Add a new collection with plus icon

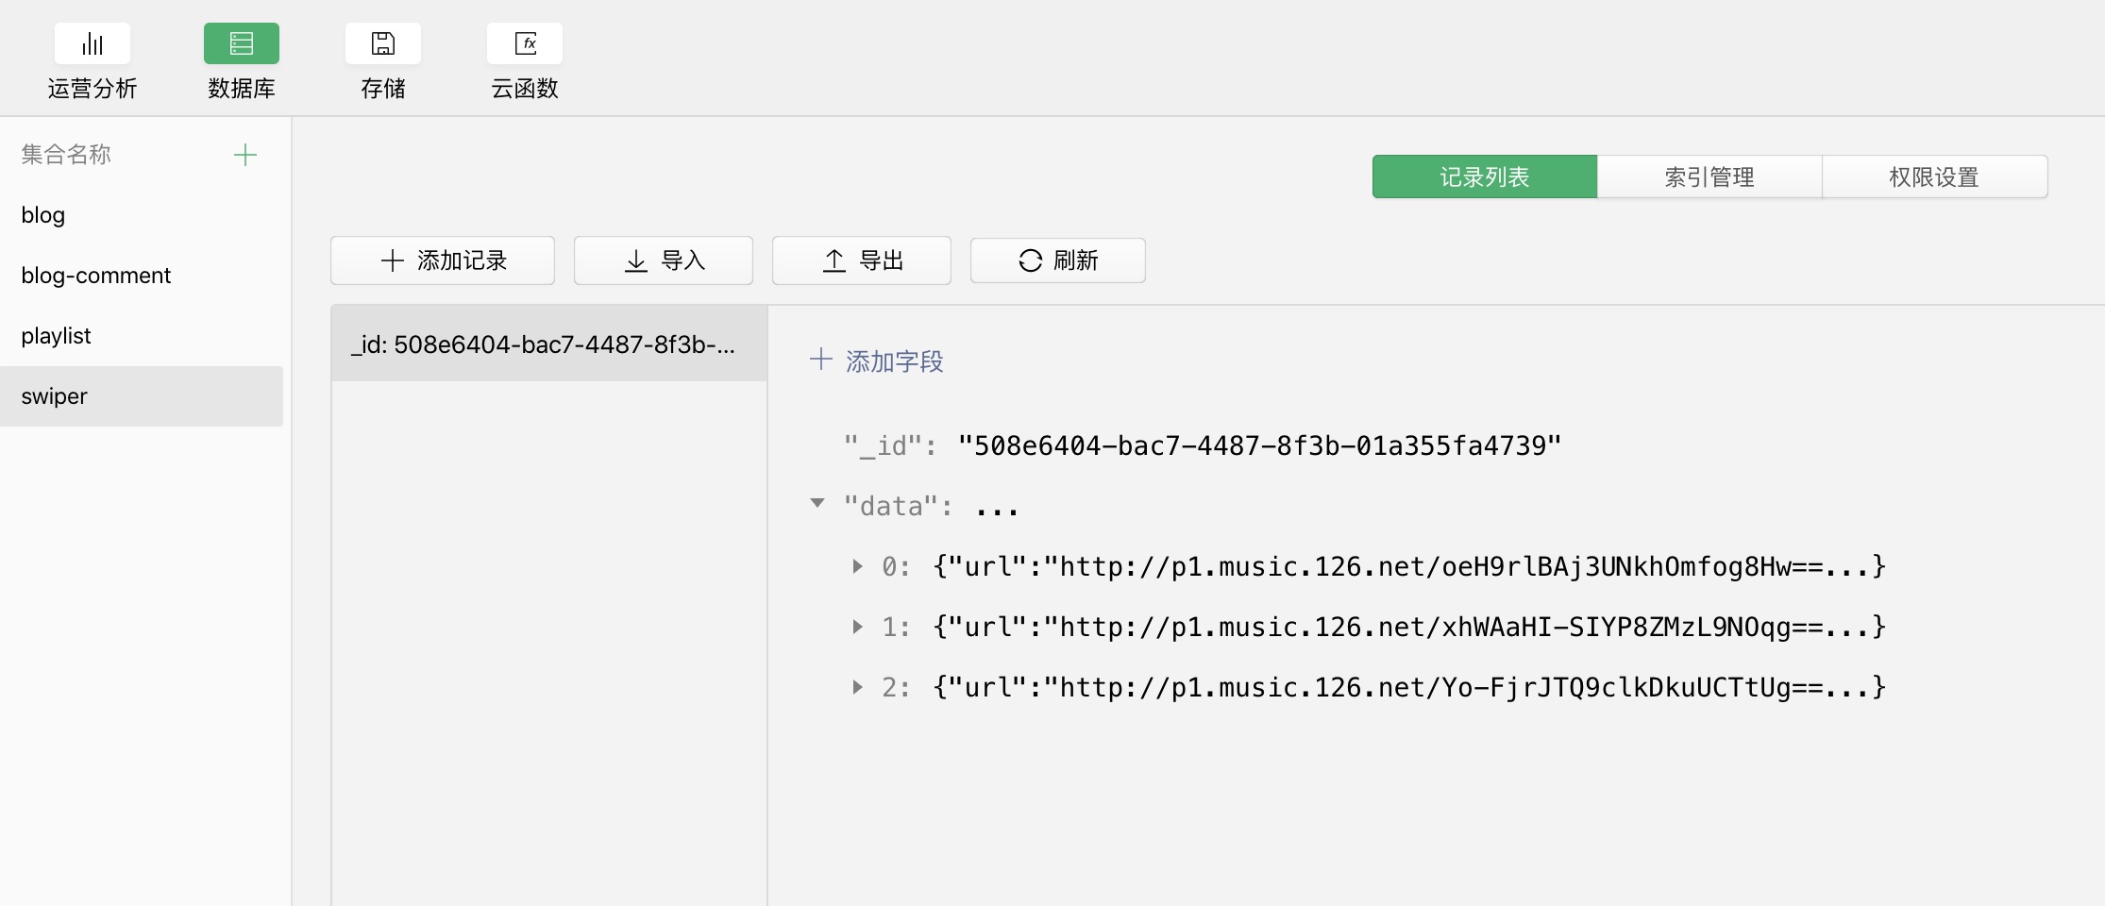(x=245, y=155)
